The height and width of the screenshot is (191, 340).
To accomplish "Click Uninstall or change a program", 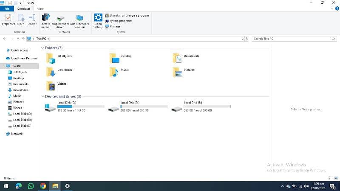I will click(x=129, y=15).
